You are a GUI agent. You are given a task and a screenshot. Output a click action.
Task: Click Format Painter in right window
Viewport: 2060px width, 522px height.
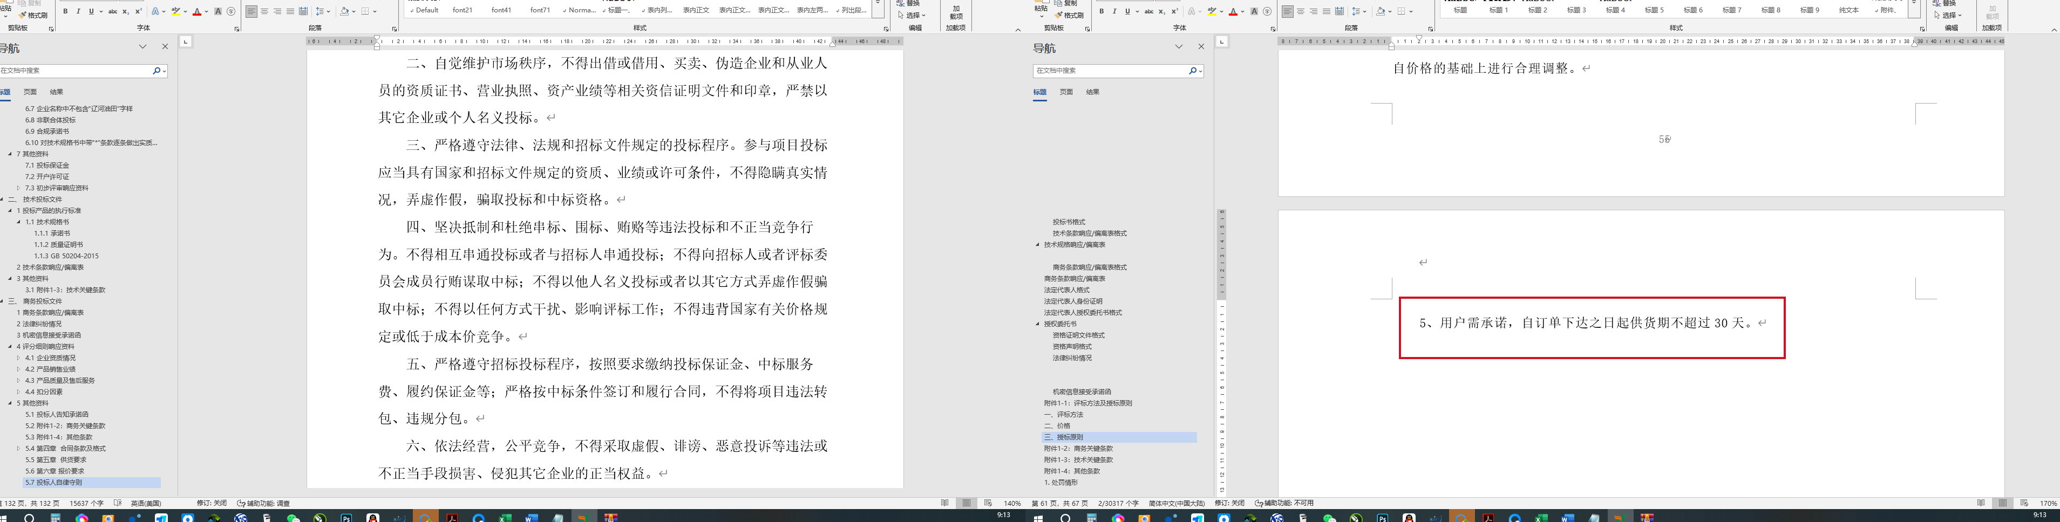point(1069,15)
